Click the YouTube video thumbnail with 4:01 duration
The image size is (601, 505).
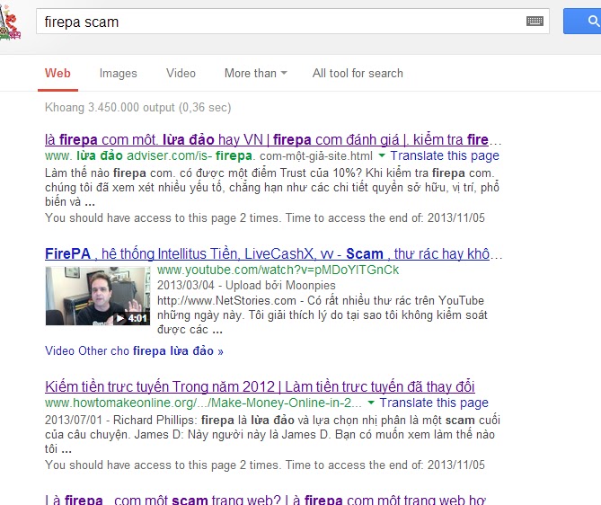click(x=98, y=296)
